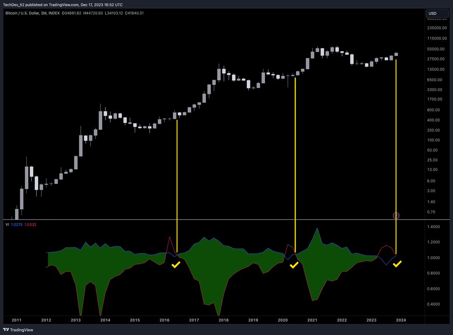Click the blue VI value 1.0275
Image resolution: width=453 pixels, height=335 pixels.
pos(17,224)
